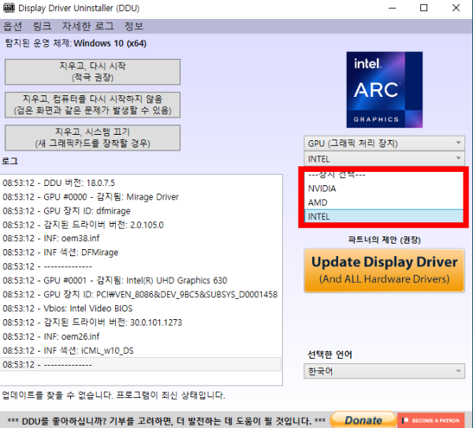Click Become a Patron button
Screen dimensions: 473x428
[430, 420]
